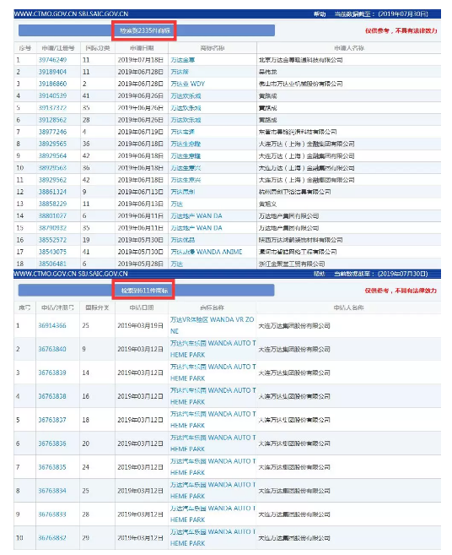
Task: Open application number 39137372
Action: [x=52, y=108]
